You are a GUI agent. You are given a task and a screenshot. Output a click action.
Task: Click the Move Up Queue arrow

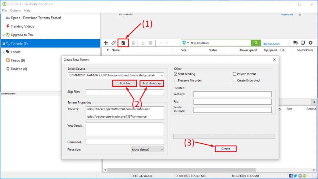coord(161,43)
